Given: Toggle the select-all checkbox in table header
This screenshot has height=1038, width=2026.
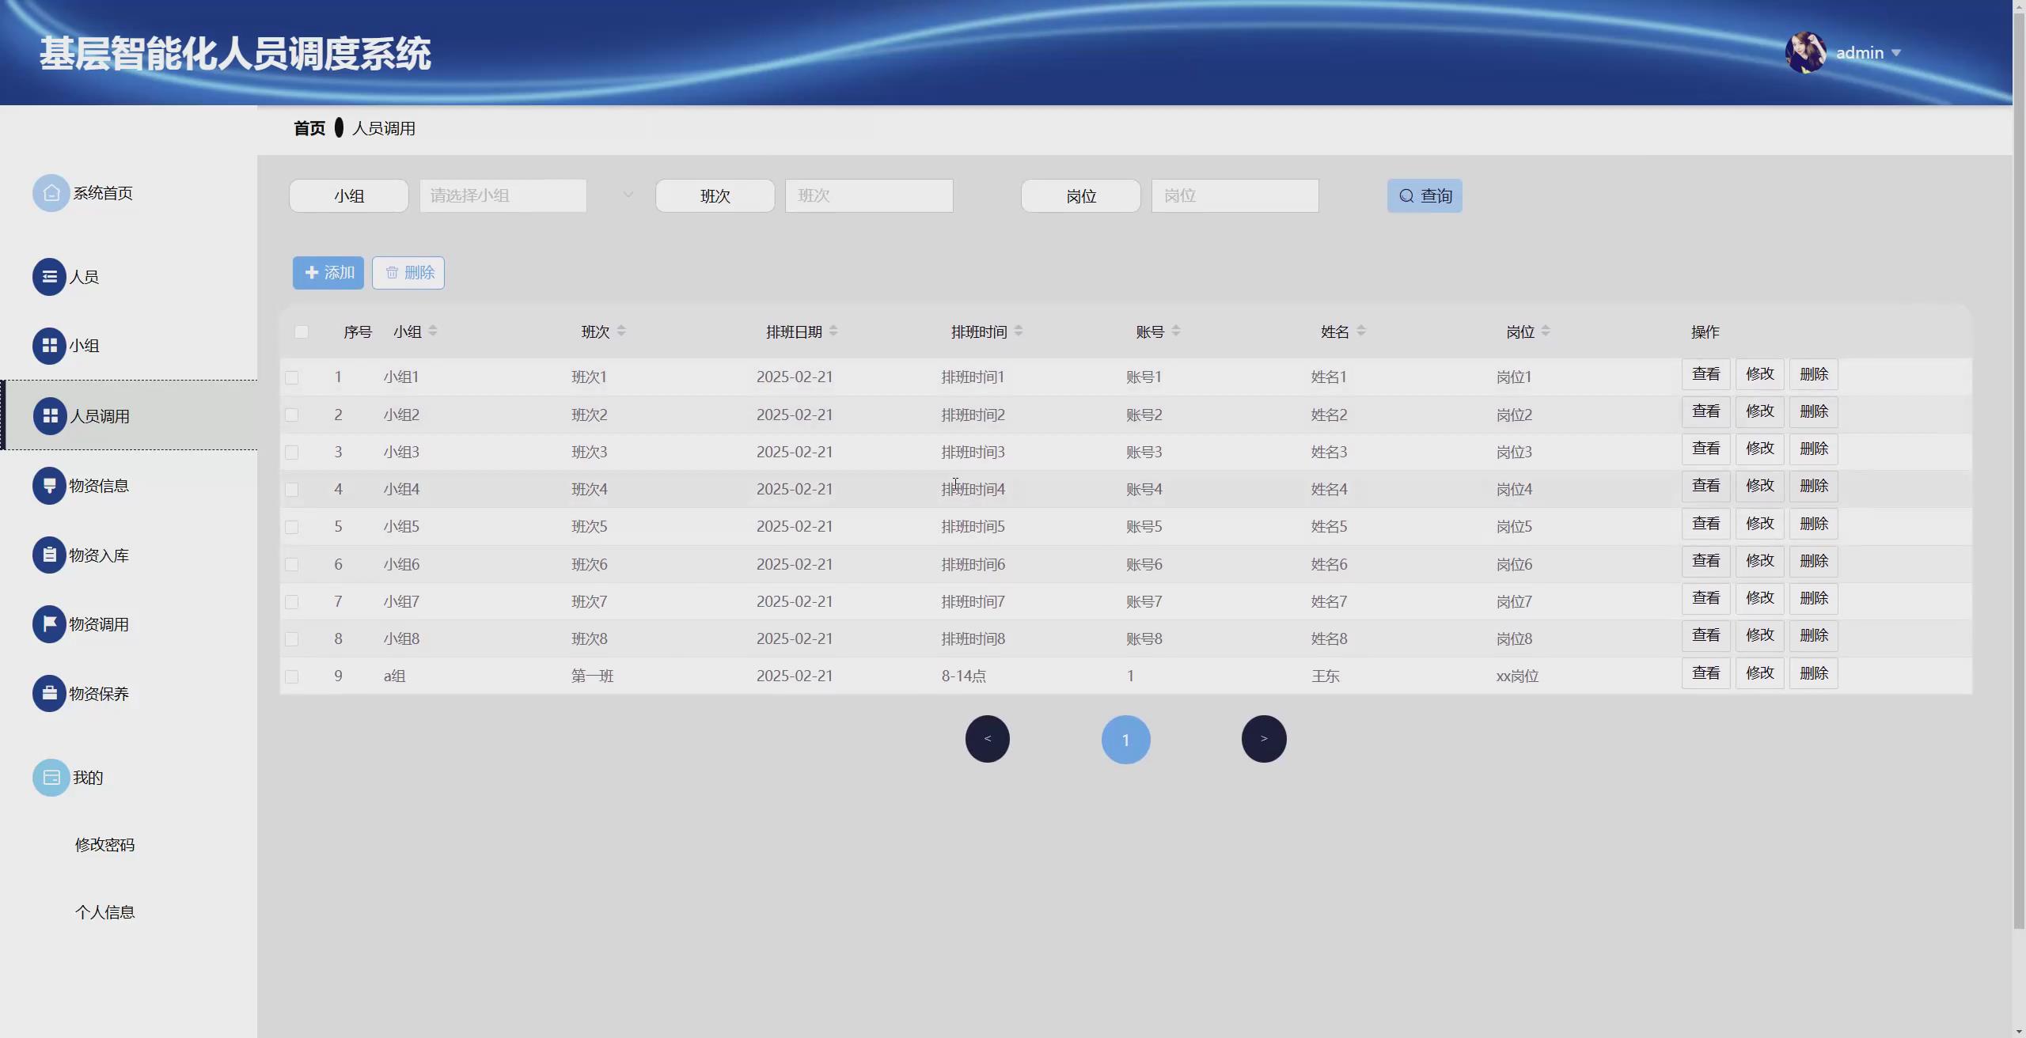Looking at the screenshot, I should coord(302,332).
